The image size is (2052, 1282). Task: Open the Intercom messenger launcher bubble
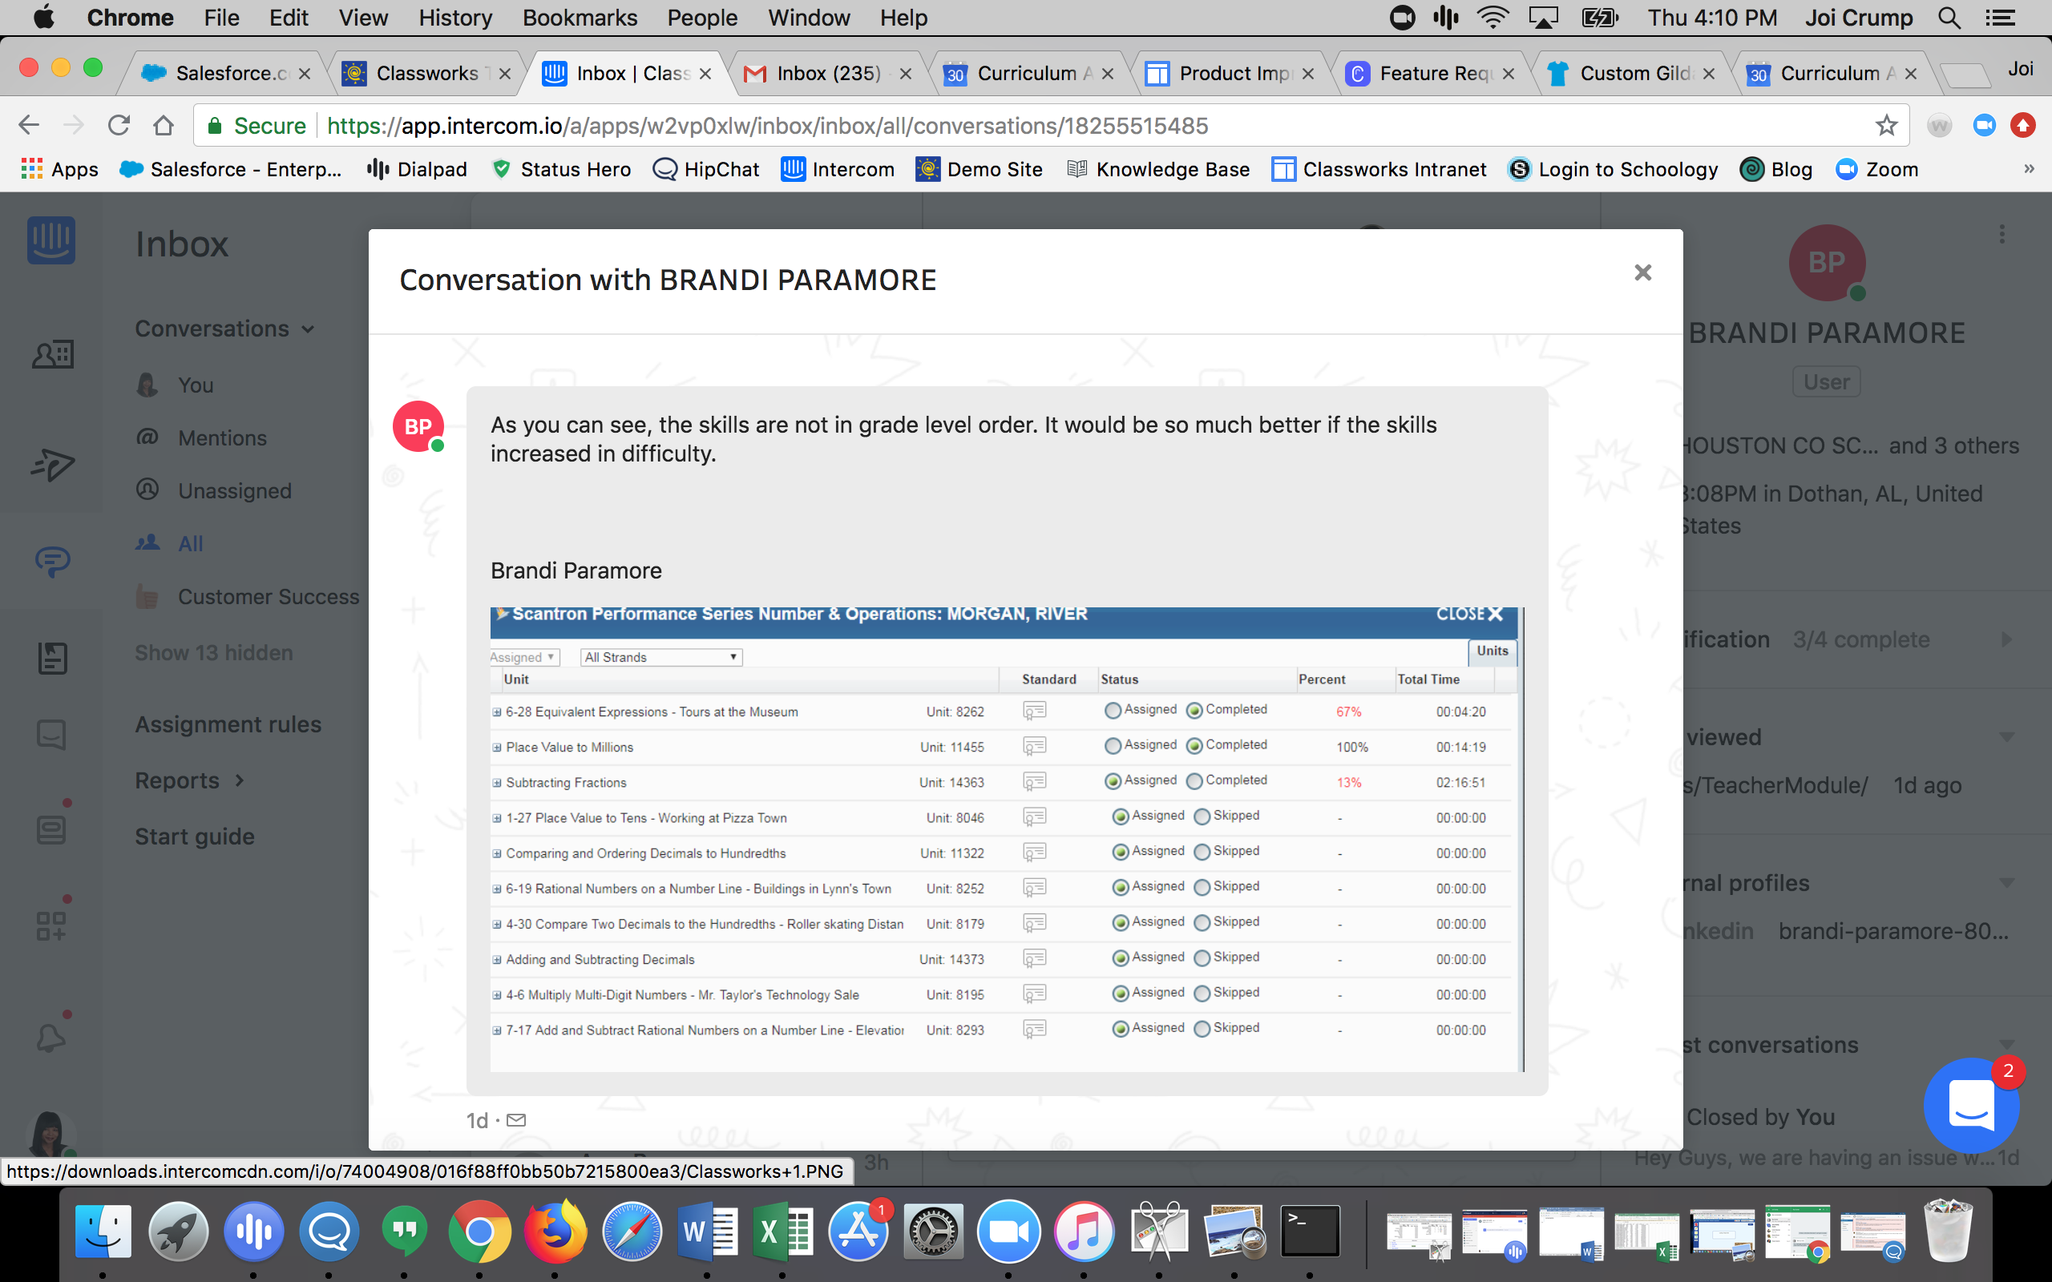click(x=1972, y=1106)
